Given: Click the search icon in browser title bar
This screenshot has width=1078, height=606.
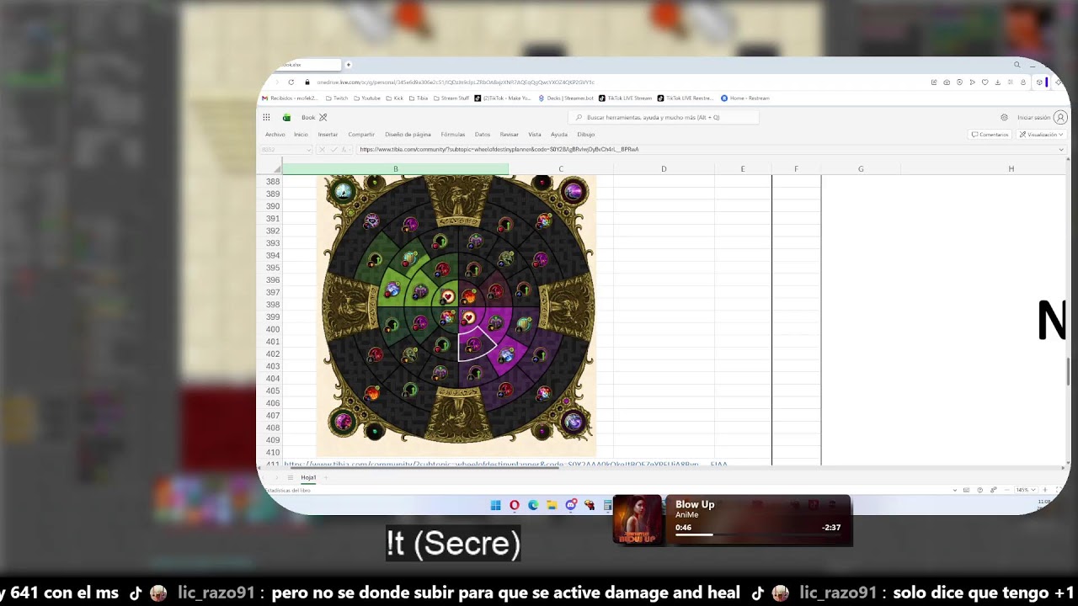Looking at the screenshot, I should tap(1017, 65).
